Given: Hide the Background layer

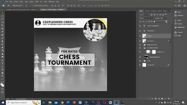Looking at the screenshot, I should point(140,65).
